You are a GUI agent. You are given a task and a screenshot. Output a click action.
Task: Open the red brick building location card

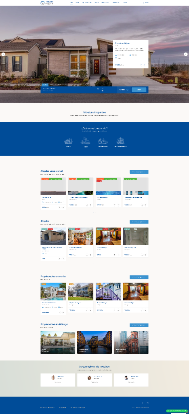tap(131, 342)
